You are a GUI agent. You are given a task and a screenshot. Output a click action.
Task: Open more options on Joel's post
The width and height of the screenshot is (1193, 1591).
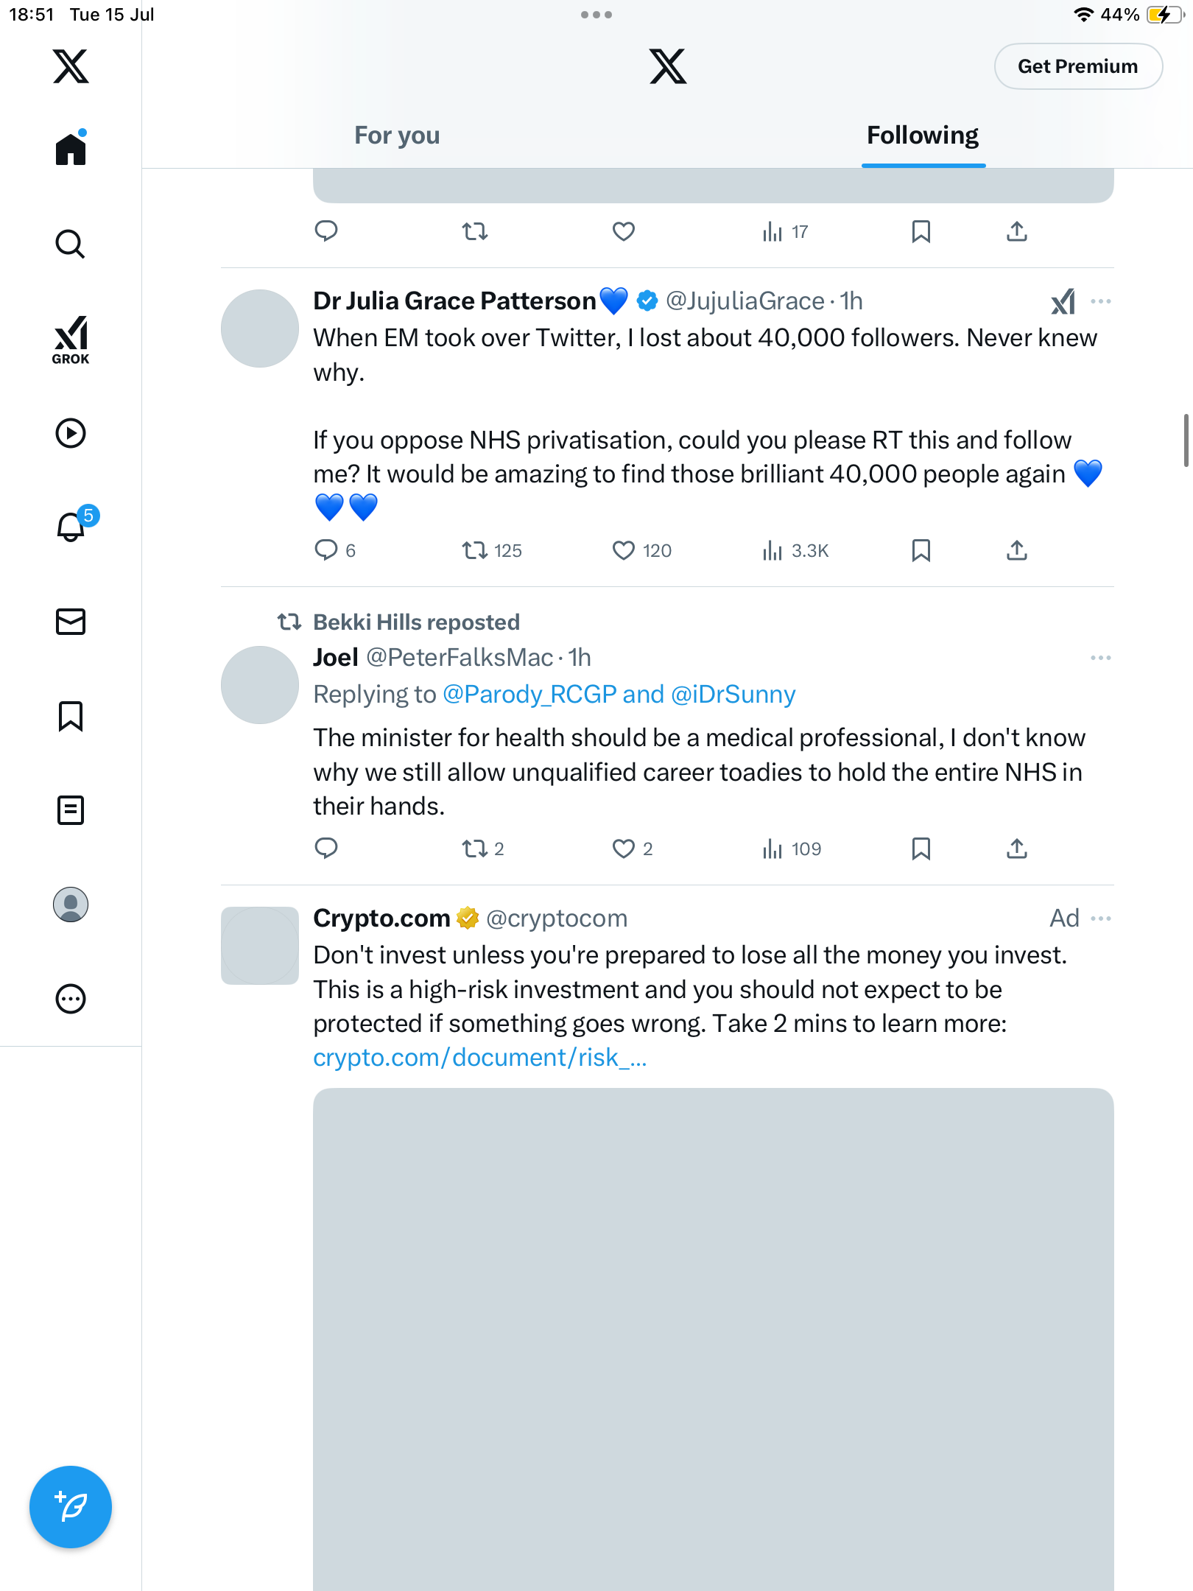pyautogui.click(x=1101, y=658)
